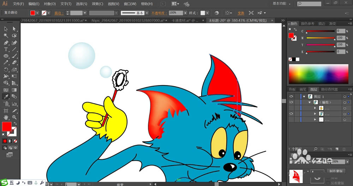This screenshot has height=186, width=353.
Task: Select the Pen tool
Action: click(6, 43)
